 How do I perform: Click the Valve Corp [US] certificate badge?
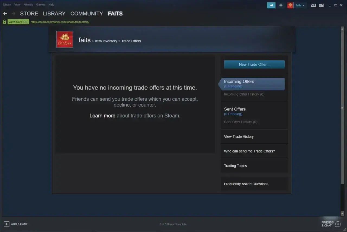pos(18,22)
